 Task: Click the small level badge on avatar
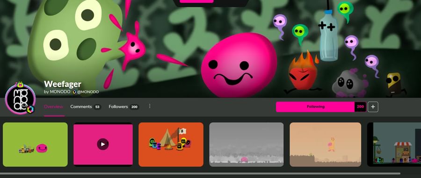(30, 109)
